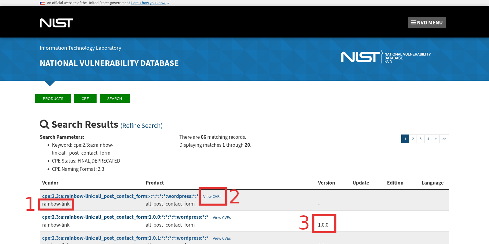Go to results page 1
489x244 pixels.
tap(405, 139)
